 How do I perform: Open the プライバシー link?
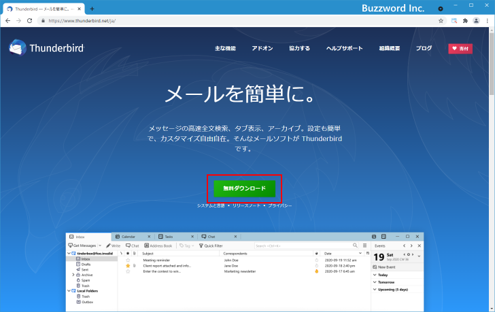(280, 206)
